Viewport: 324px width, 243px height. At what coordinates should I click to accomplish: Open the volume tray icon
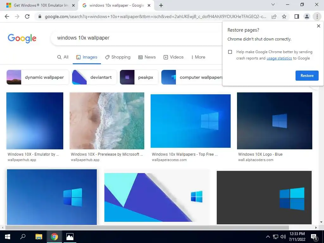click(x=283, y=237)
